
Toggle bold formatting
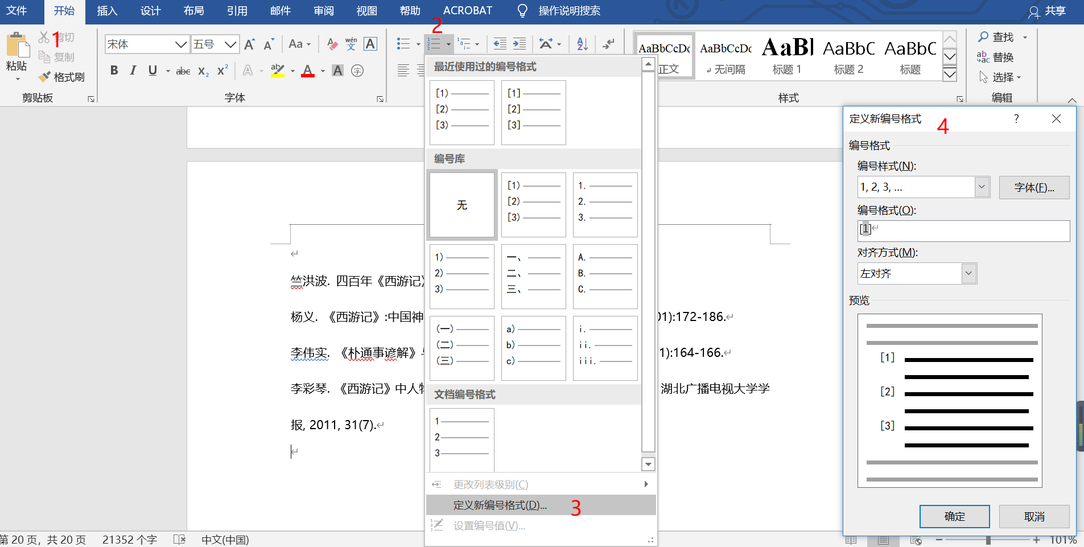pyautogui.click(x=114, y=71)
